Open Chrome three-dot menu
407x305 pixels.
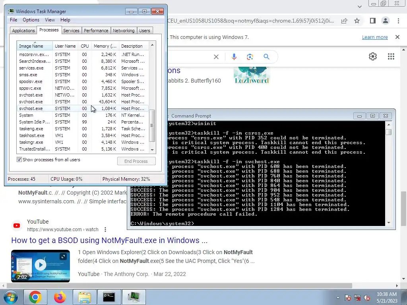[398, 21]
